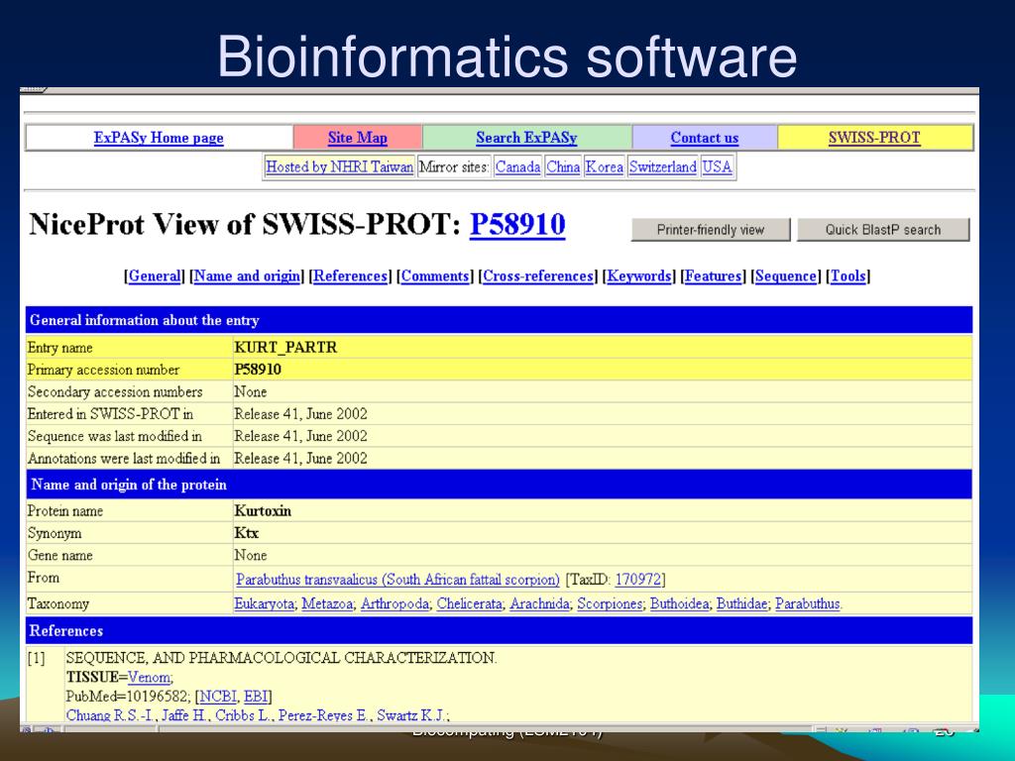Run a Quick BlastP search
This screenshot has width=1015, height=761.
[883, 230]
